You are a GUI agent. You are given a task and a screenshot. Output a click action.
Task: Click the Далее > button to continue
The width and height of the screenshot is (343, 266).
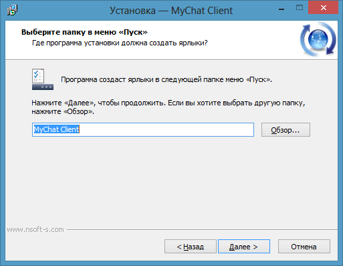244,247
